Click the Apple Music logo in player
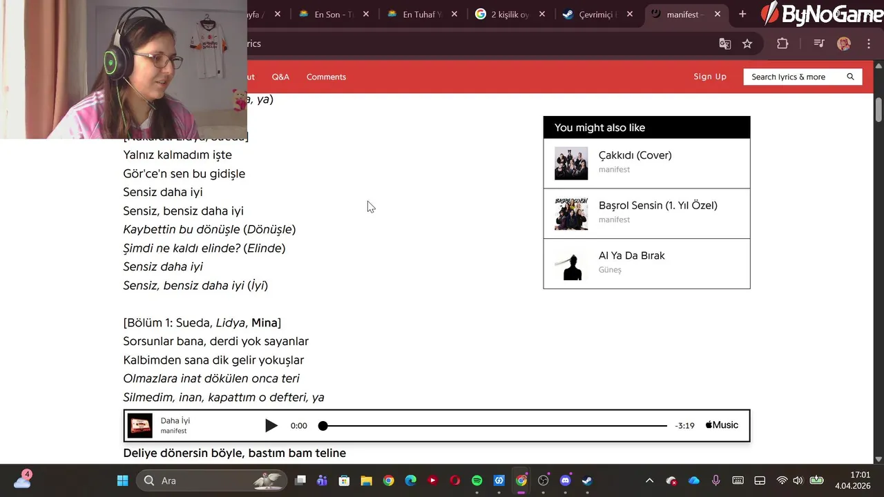This screenshot has height=497, width=884. (722, 425)
